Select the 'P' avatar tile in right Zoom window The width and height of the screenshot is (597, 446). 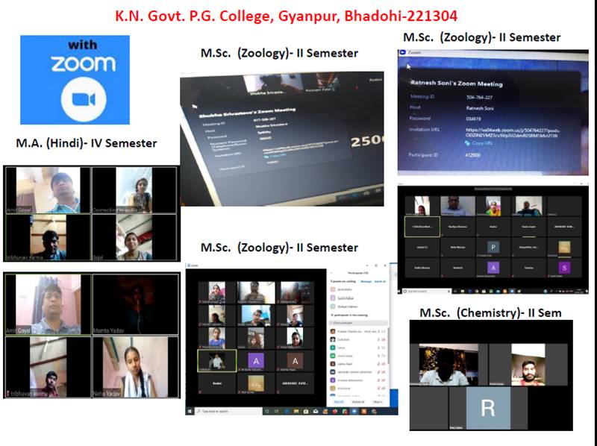[x=493, y=247]
